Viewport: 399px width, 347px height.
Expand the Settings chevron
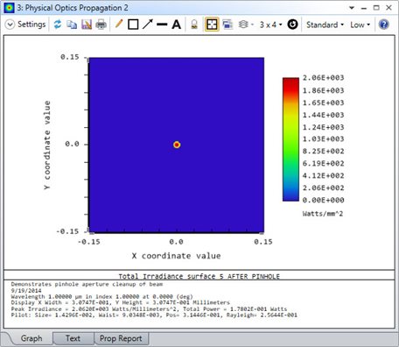pos(10,25)
